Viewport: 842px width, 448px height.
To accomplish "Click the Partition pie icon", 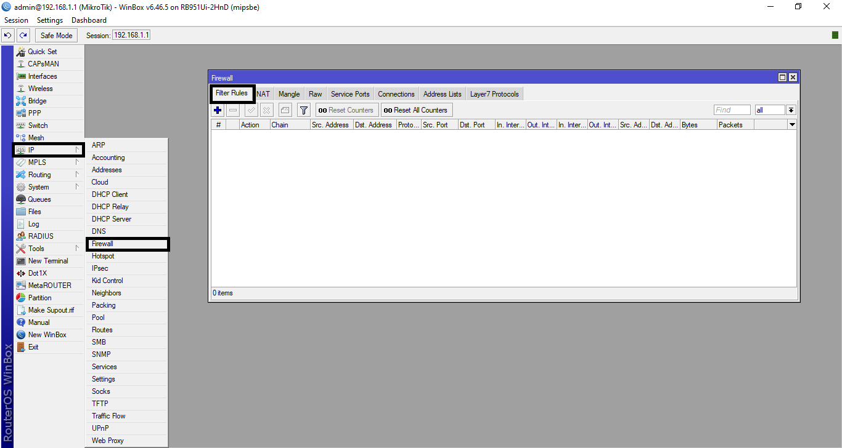I will click(x=21, y=298).
